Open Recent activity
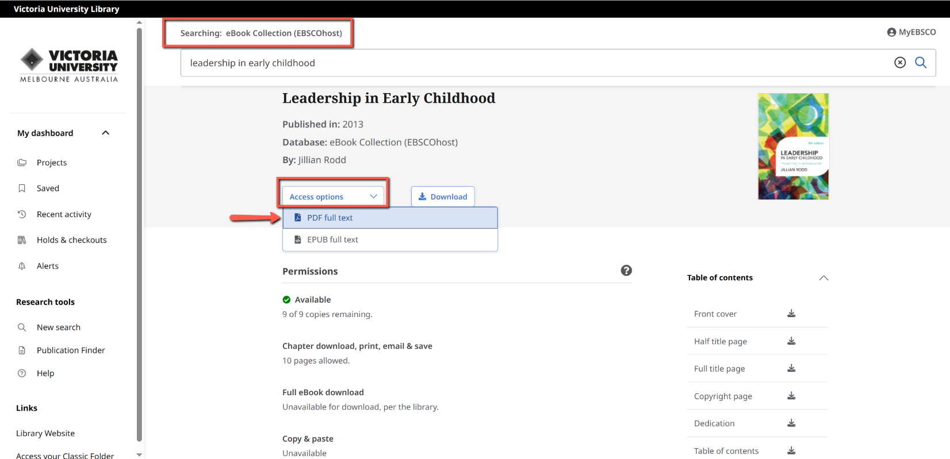 pyautogui.click(x=64, y=214)
